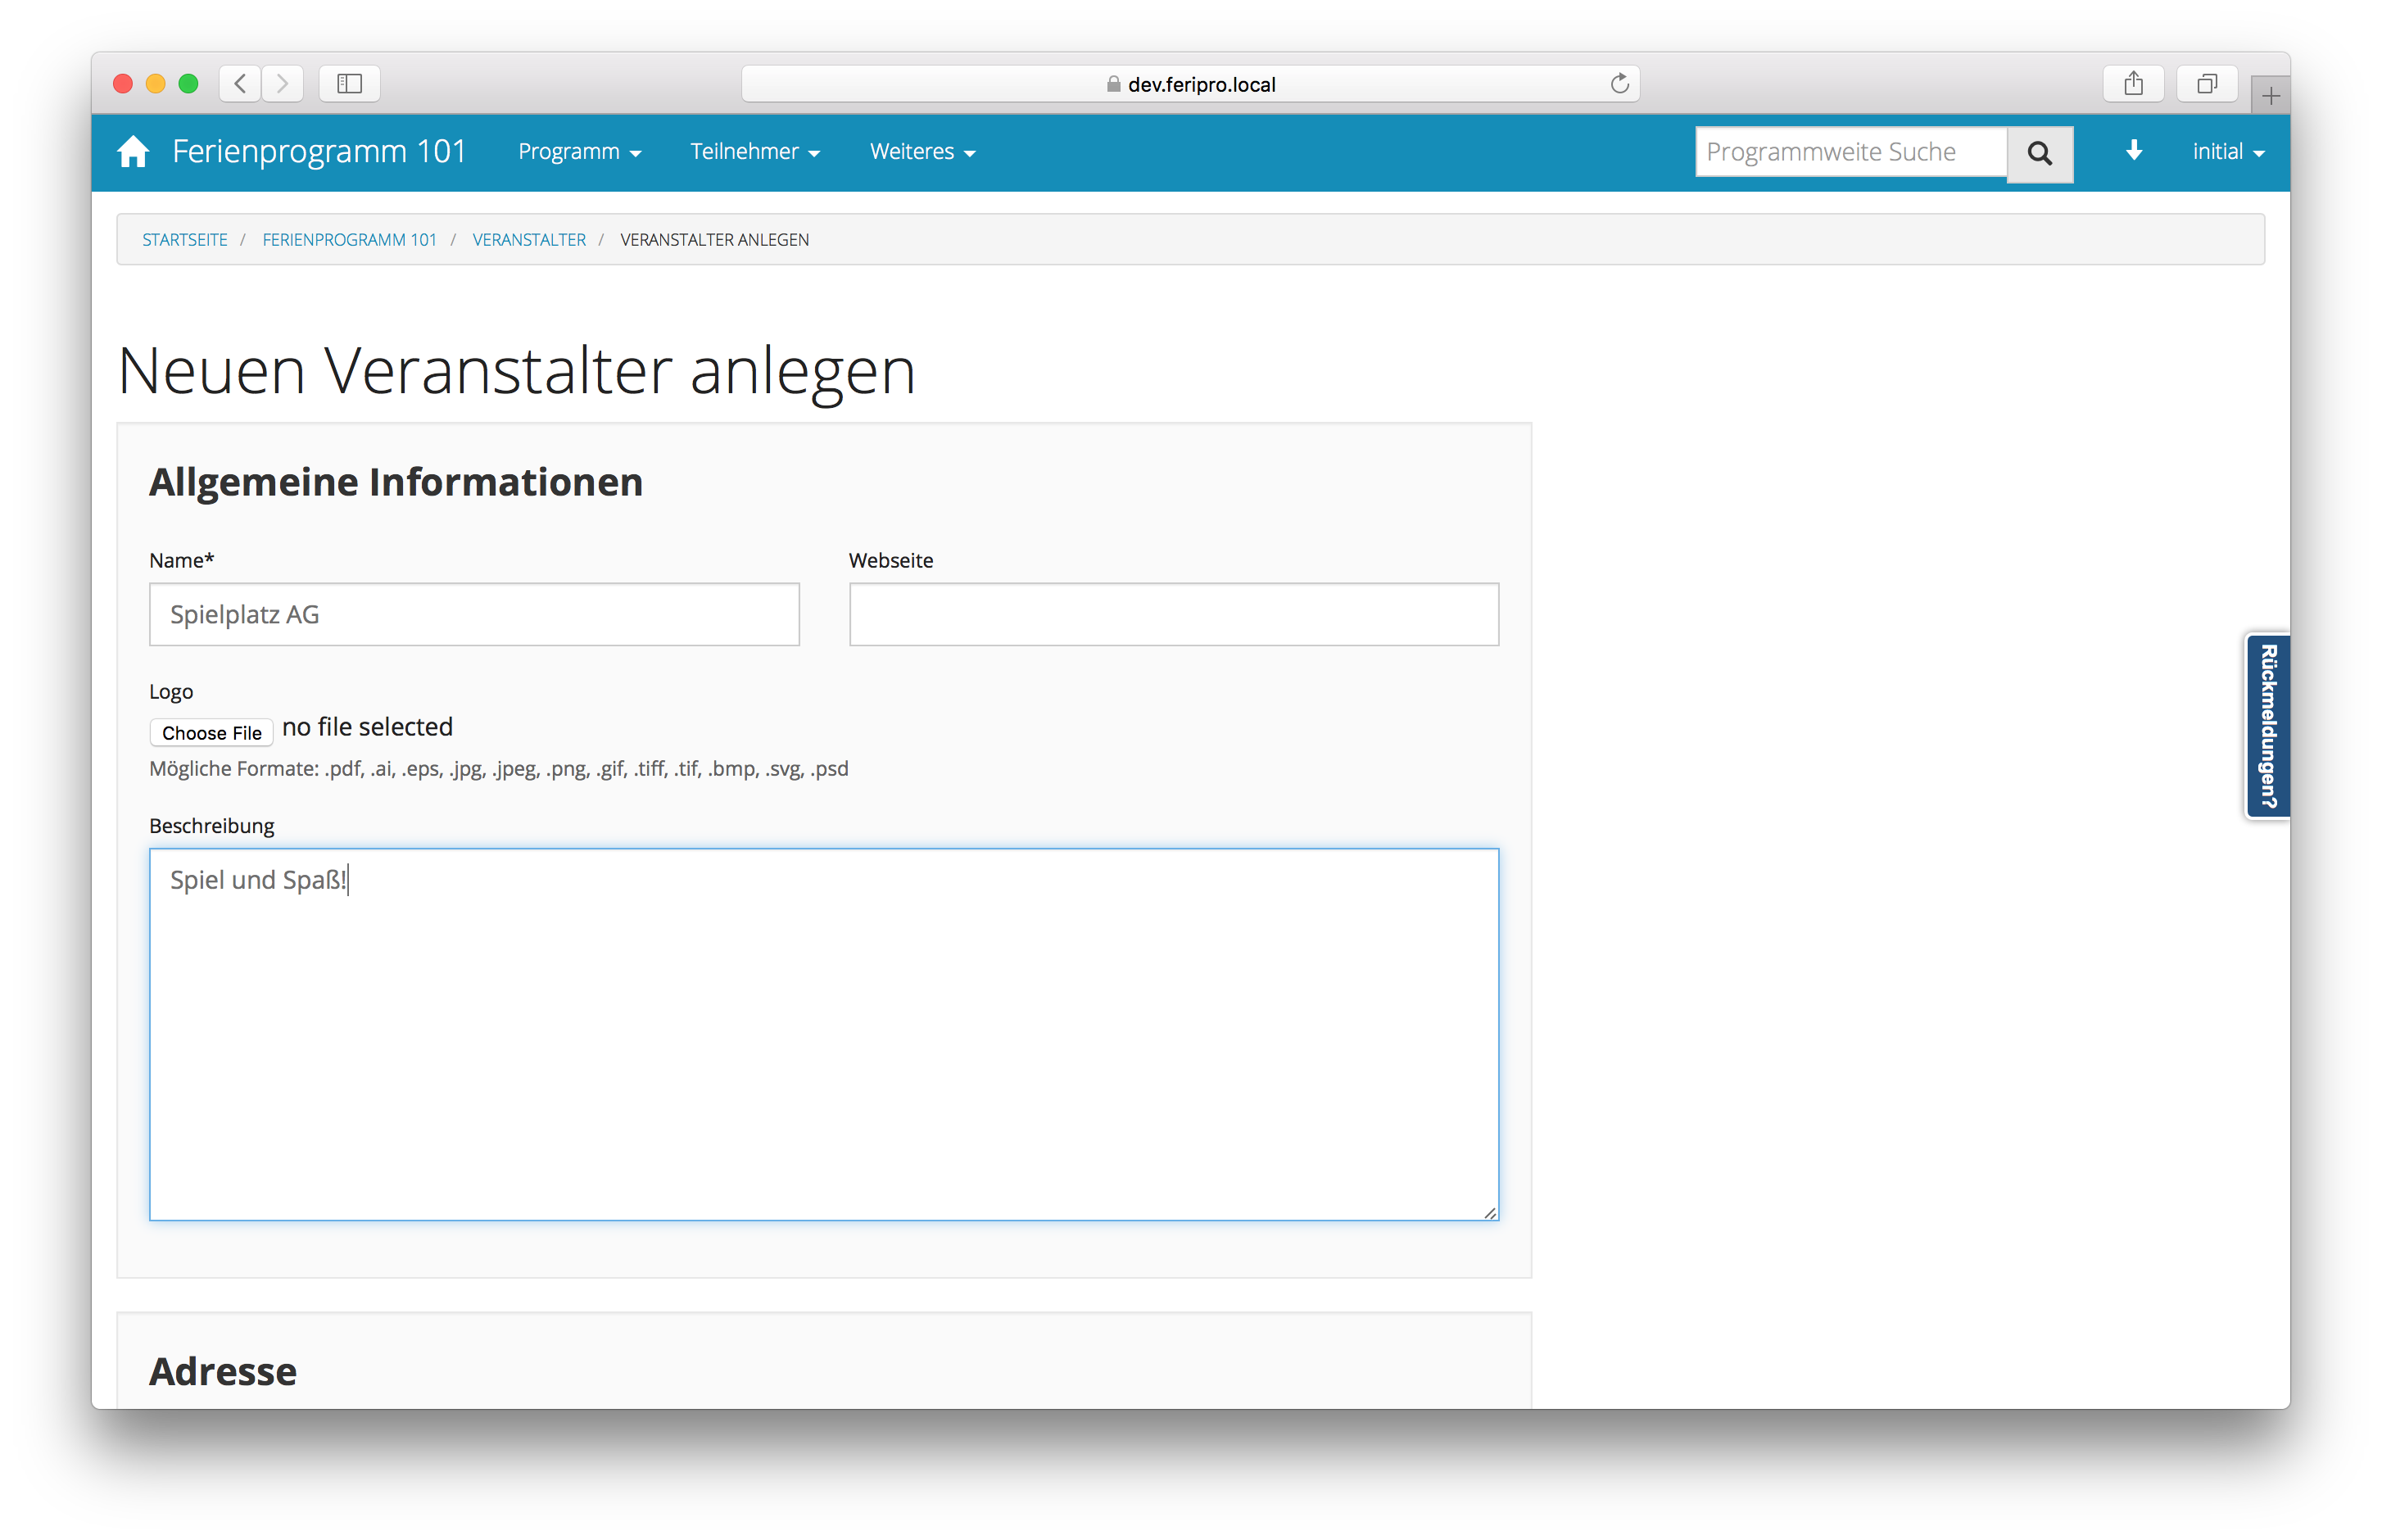The width and height of the screenshot is (2382, 1540).
Task: Open the Safari share icon
Action: click(x=2133, y=83)
